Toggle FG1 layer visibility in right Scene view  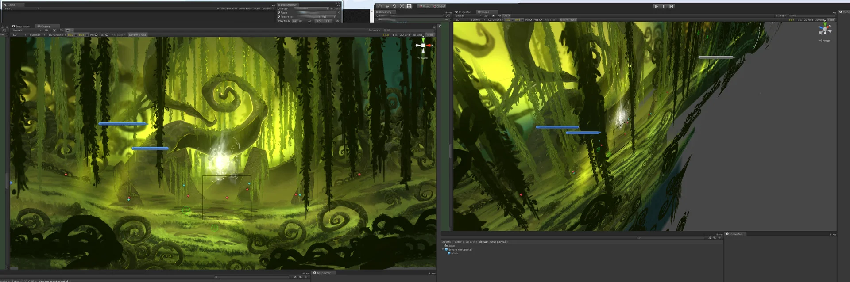pos(537,20)
